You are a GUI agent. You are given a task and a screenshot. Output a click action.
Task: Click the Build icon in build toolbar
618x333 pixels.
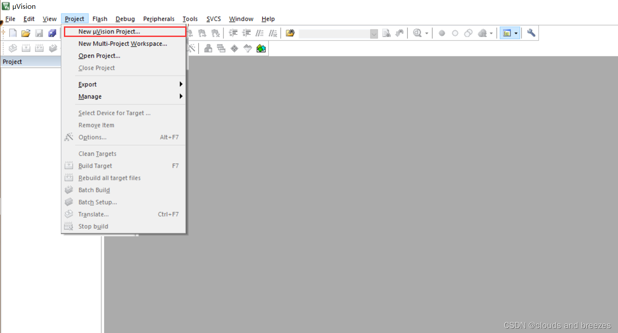pos(26,48)
